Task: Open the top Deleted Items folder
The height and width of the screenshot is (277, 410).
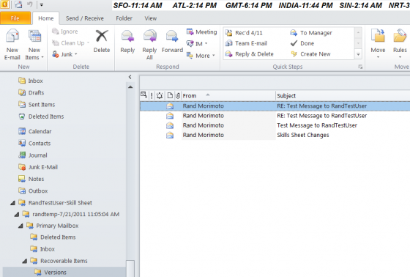Action: [41, 117]
